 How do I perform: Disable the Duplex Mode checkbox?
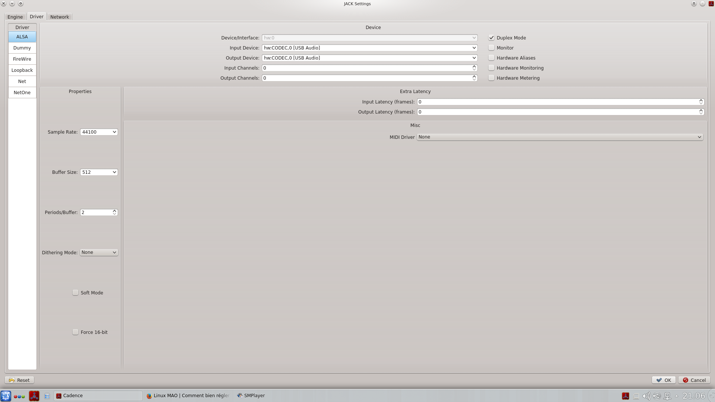coord(492,38)
